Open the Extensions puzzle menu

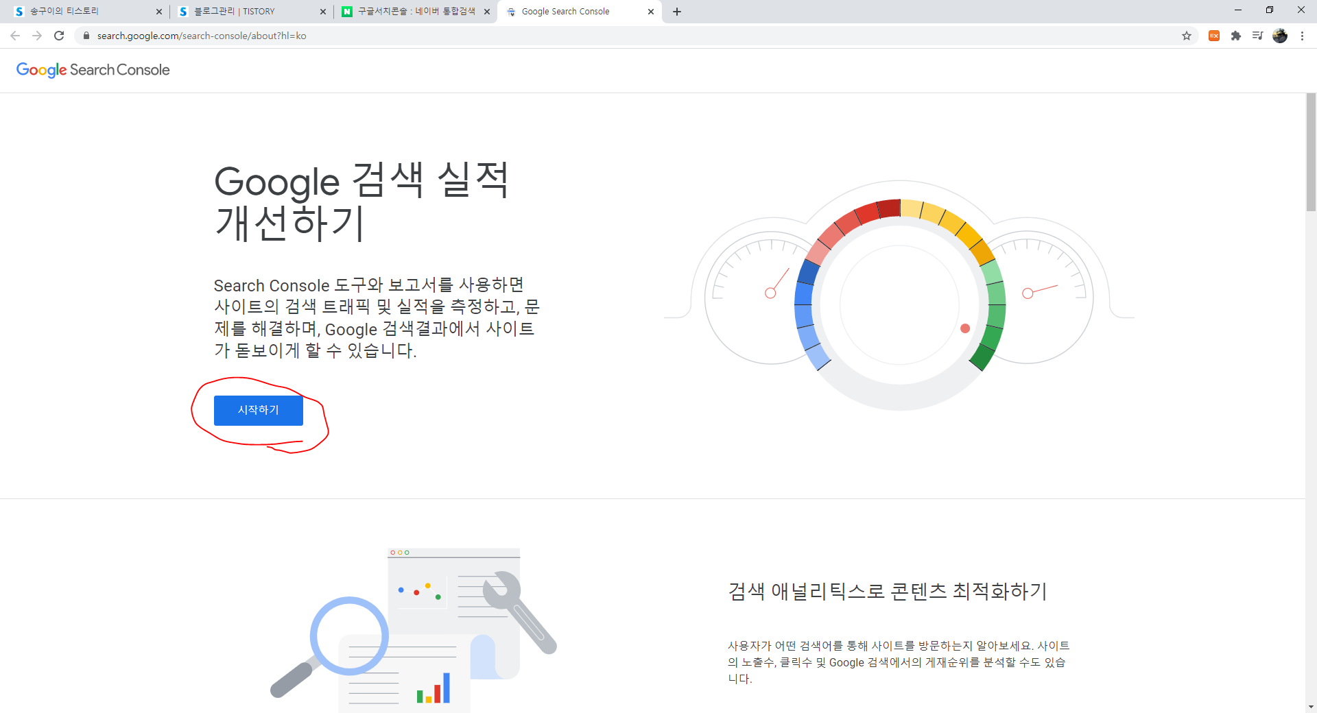tap(1236, 36)
